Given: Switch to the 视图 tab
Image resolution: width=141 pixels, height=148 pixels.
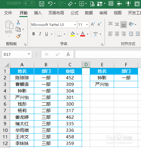Looking at the screenshot, I should [x=118, y=13].
